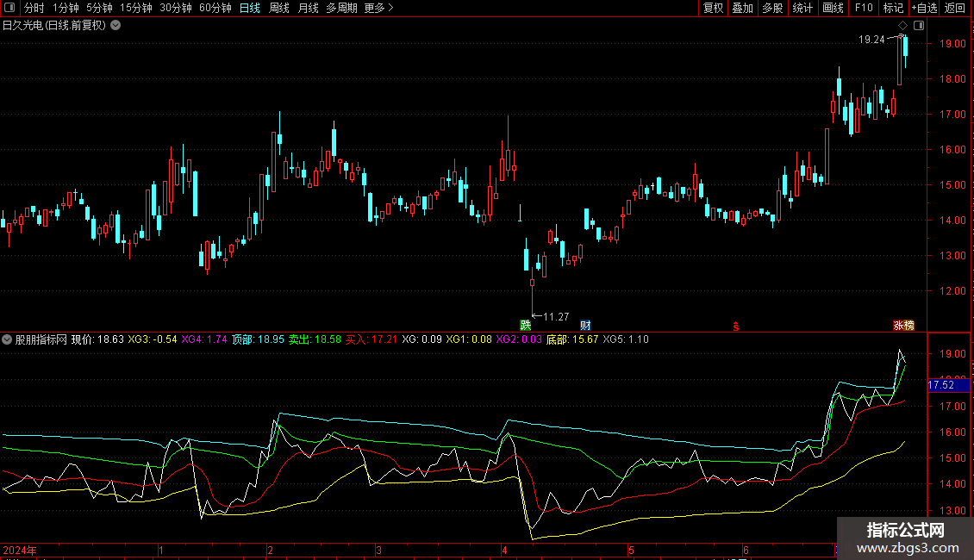Click the 顶部: 18.95 indicator value
This screenshot has height=560, width=974.
[258, 339]
